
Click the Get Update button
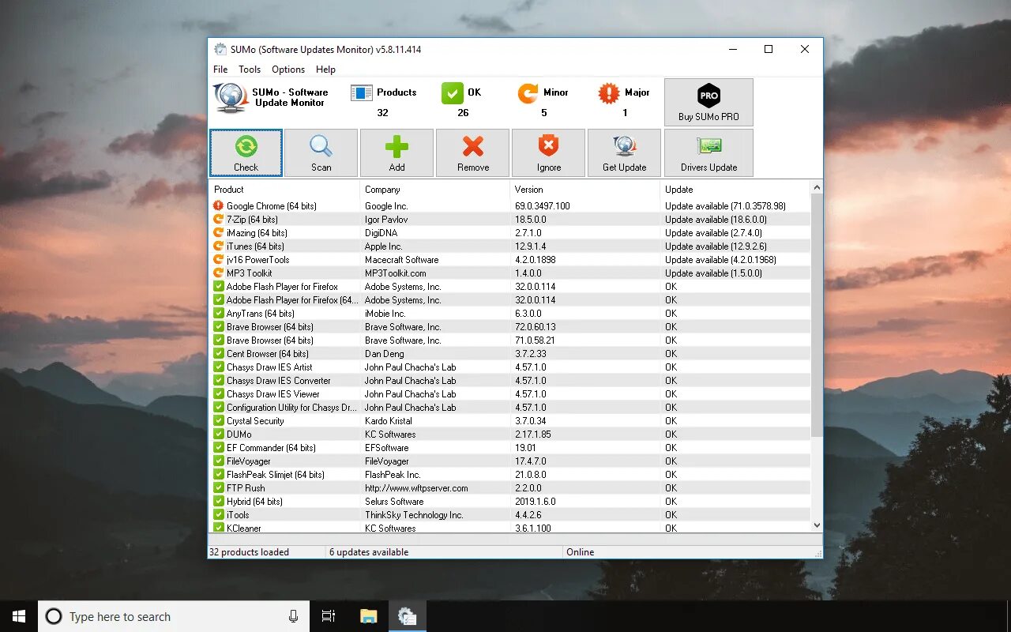pyautogui.click(x=624, y=152)
